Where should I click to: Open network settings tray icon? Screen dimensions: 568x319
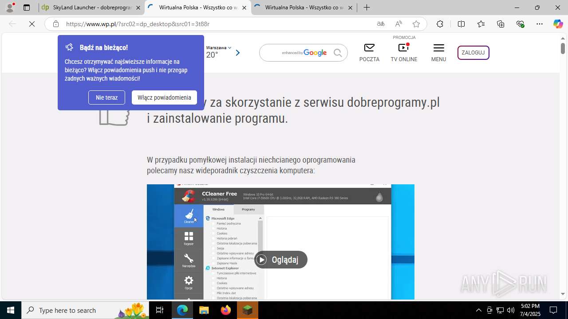(x=500, y=310)
